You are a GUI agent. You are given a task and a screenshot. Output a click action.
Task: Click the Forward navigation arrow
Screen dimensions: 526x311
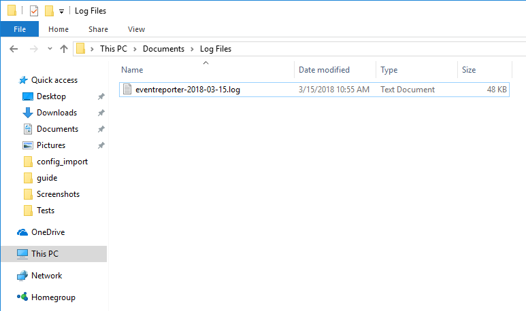[x=34, y=49]
